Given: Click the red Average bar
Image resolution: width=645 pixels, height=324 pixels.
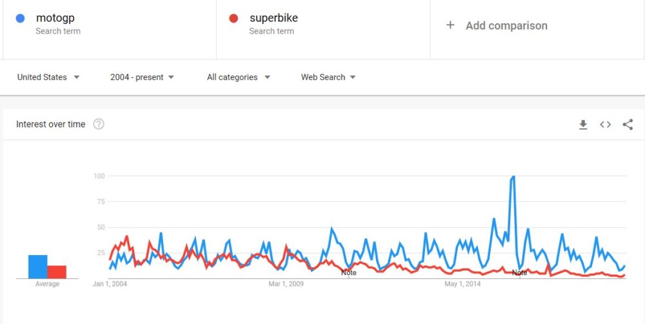Looking at the screenshot, I should click(x=57, y=272).
